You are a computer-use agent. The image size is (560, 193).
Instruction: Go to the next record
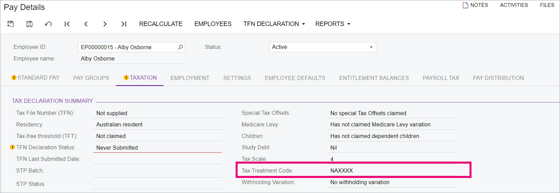point(105,24)
